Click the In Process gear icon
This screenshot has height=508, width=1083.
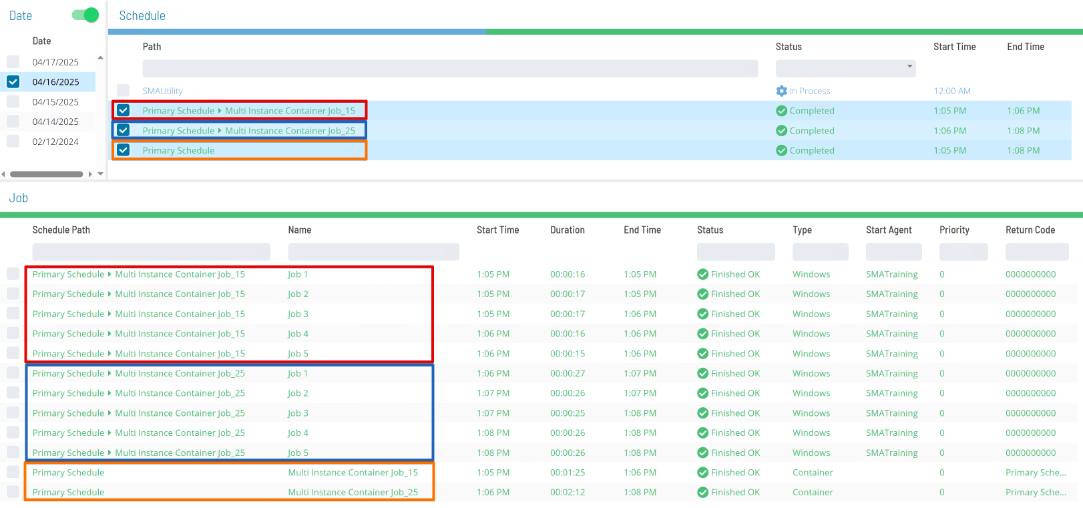[x=782, y=91]
